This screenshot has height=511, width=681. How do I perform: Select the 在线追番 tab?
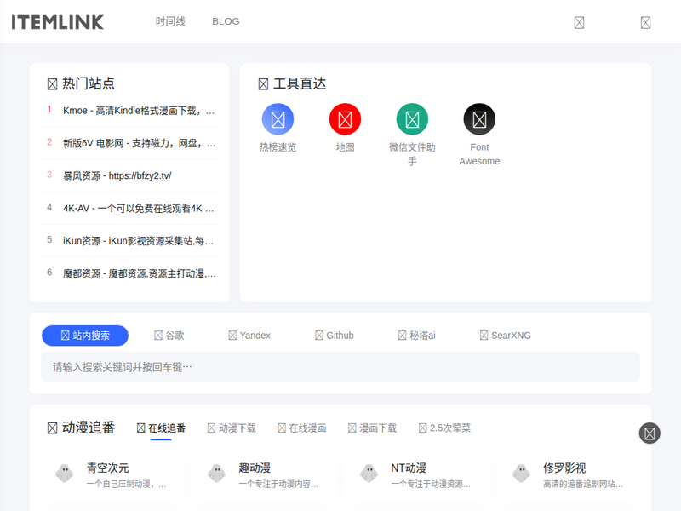click(x=161, y=428)
